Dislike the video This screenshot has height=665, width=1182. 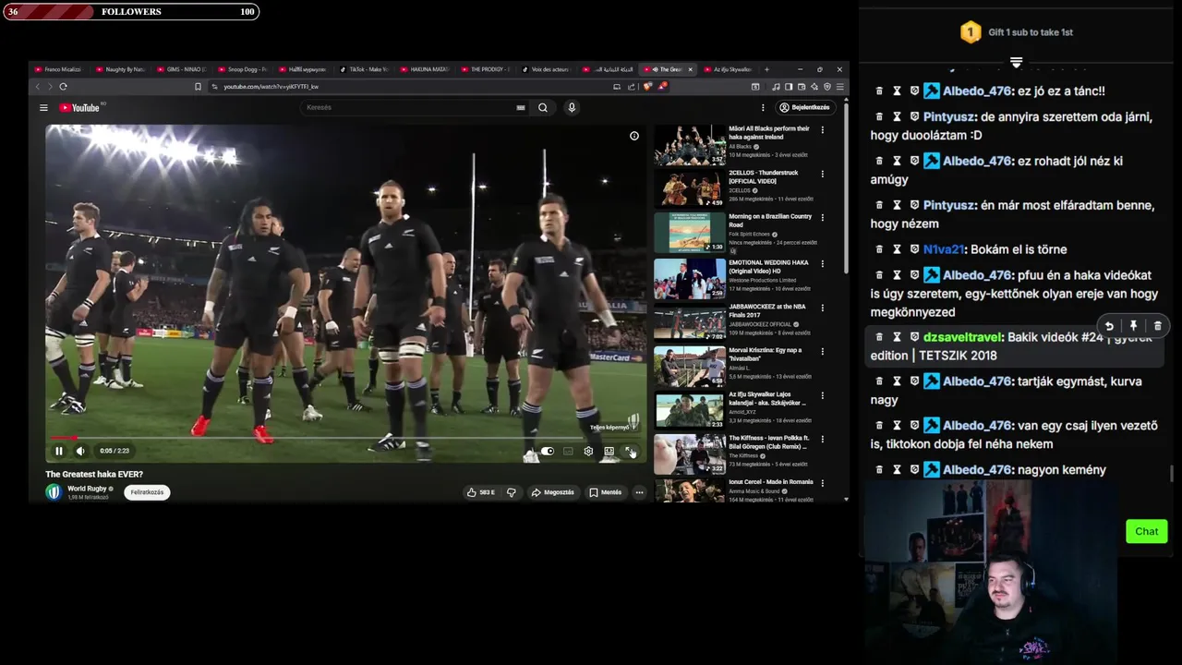tap(512, 492)
